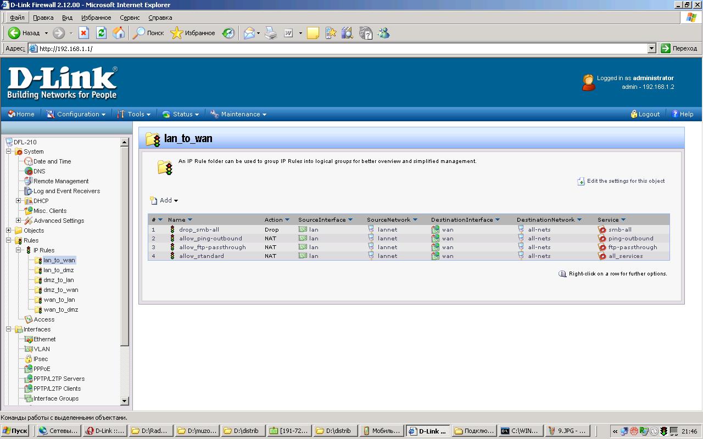Select the allow_ping-outbound rule row

[409, 238]
